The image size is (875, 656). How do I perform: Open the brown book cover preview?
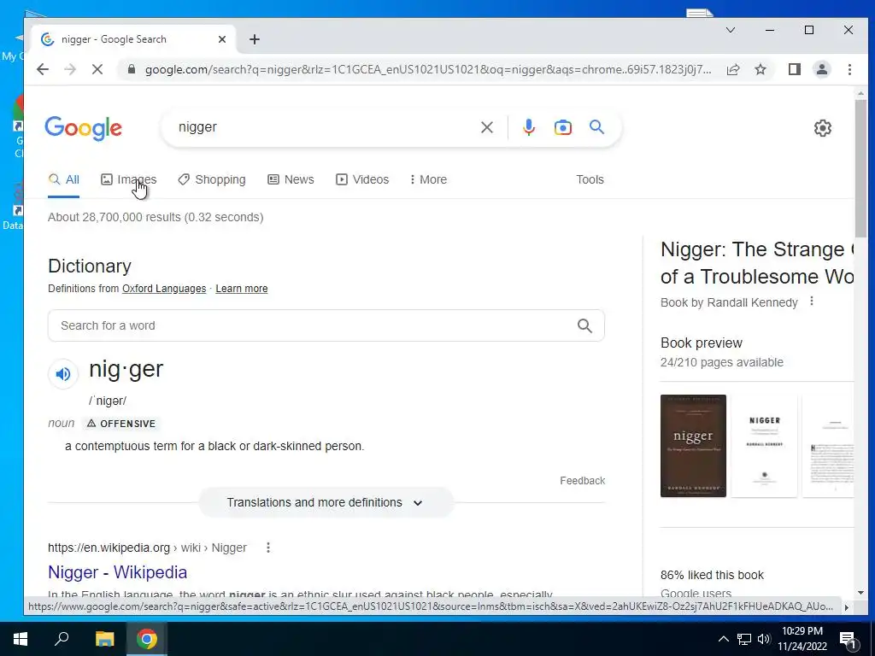[x=693, y=446]
